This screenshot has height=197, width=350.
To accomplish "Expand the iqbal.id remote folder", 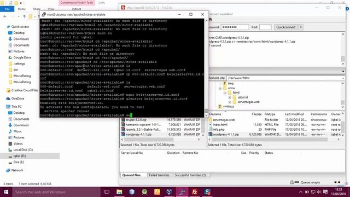I will click(230, 97).
